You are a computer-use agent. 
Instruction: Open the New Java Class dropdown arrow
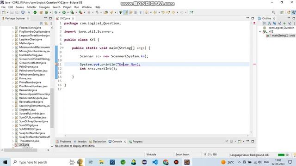[50, 12]
